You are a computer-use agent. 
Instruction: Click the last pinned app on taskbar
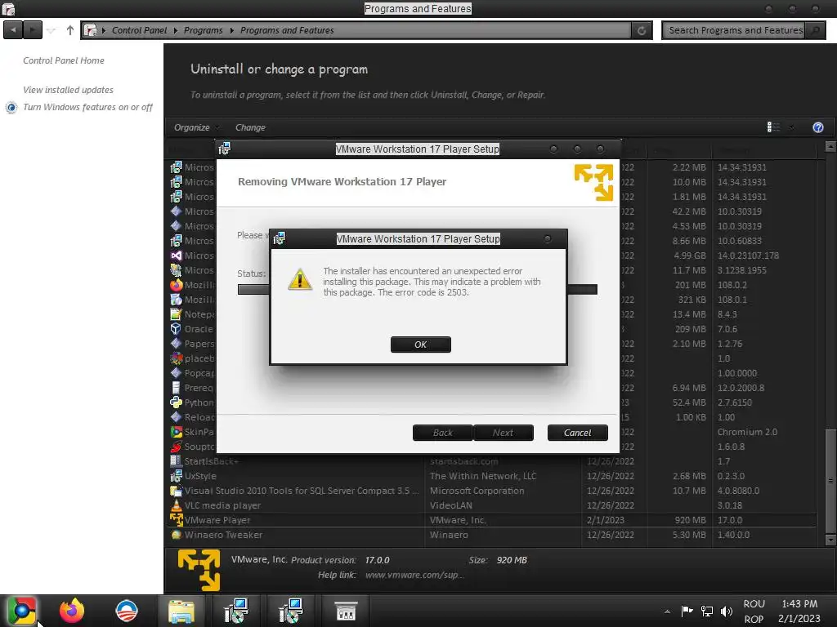(346, 611)
